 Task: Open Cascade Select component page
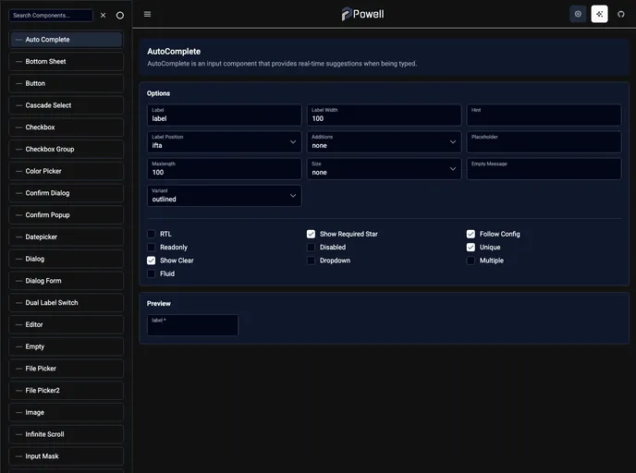point(67,105)
